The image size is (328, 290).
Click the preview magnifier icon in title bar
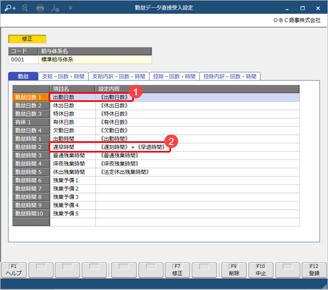click(25, 8)
